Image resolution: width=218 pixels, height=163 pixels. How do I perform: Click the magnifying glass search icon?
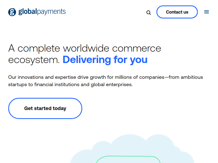point(149,12)
